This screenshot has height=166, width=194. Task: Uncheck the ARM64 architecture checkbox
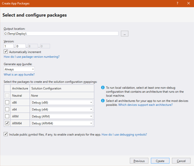click(8, 123)
